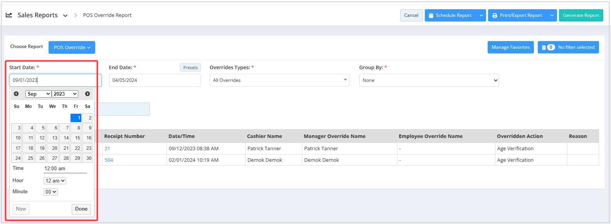
Task: Click Manage Favorites
Action: pyautogui.click(x=510, y=47)
